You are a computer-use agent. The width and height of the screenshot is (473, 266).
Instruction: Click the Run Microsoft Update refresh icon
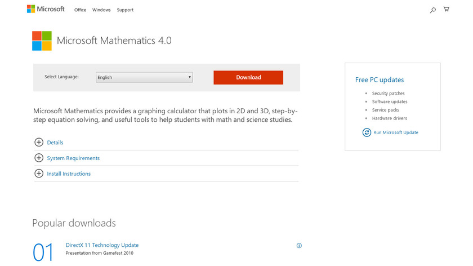pos(367,132)
